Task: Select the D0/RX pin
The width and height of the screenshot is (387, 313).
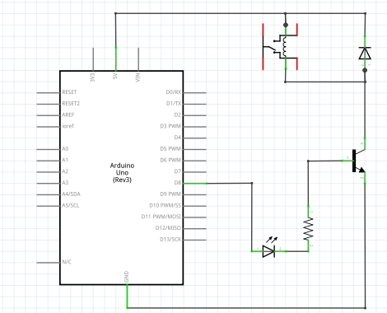Action: click(x=194, y=92)
